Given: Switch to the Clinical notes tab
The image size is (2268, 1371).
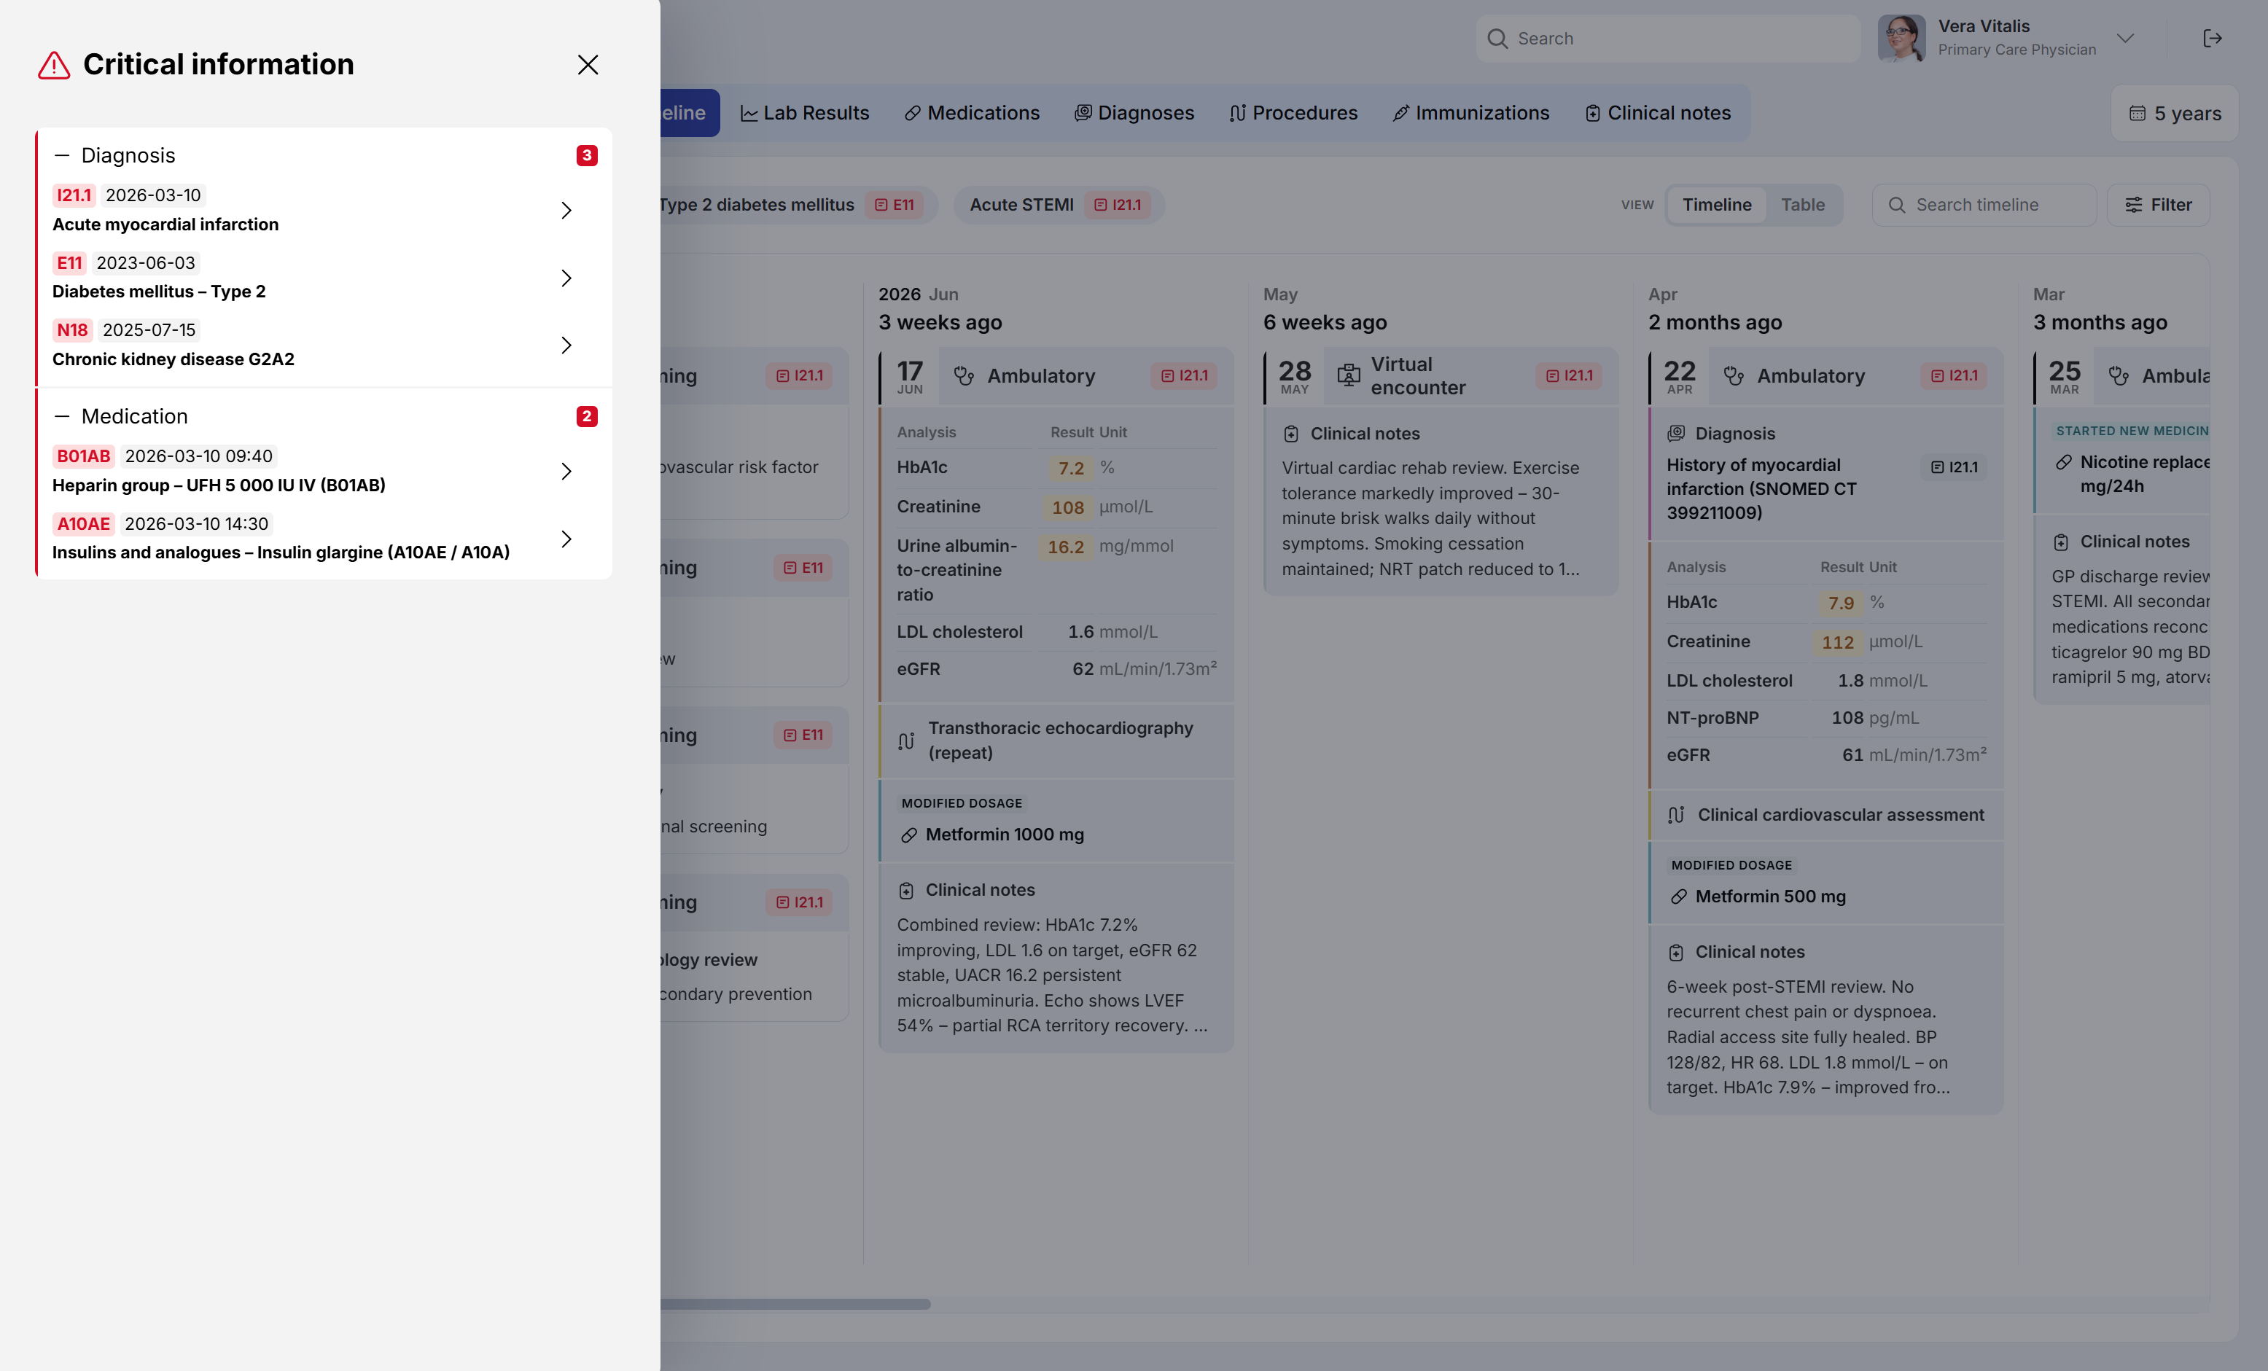Looking at the screenshot, I should [1658, 113].
